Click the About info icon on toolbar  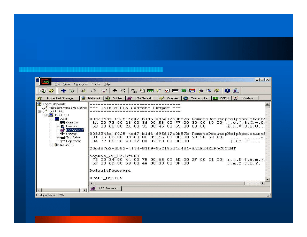[227, 91]
